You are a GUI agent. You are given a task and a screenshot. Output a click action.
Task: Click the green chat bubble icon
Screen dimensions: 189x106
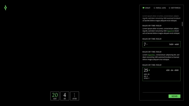coord(143,8)
